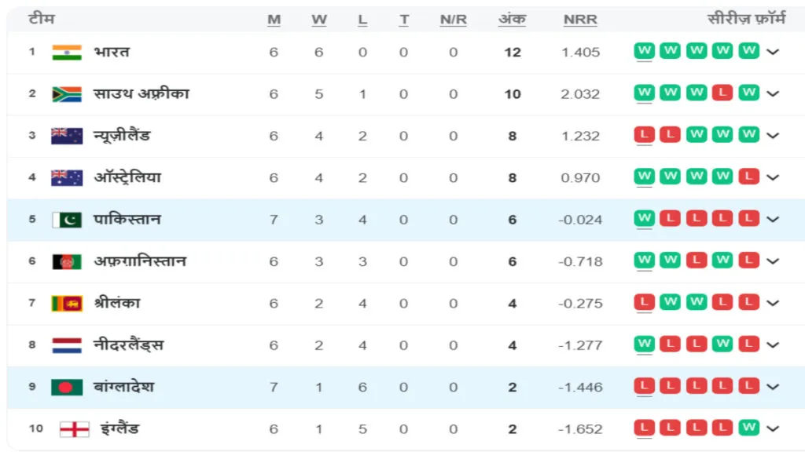The image size is (805, 452).
Task: Click the Netherlands flag icon
Action: click(x=67, y=345)
